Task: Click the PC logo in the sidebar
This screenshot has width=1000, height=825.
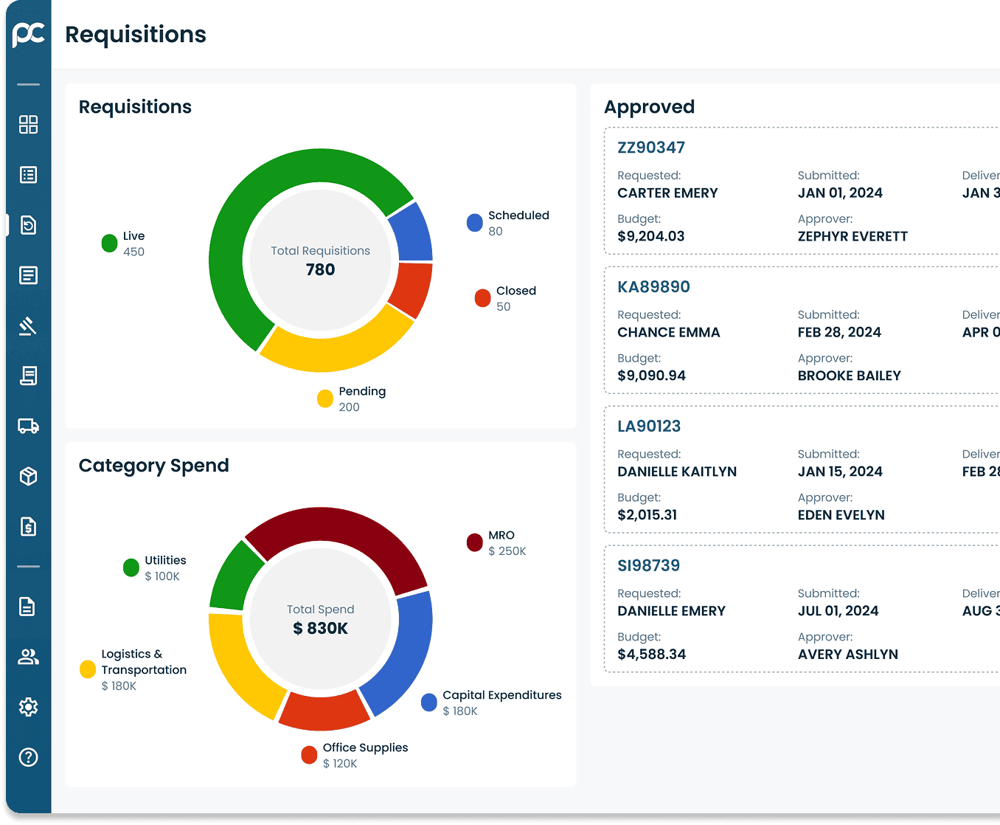Action: (29, 34)
